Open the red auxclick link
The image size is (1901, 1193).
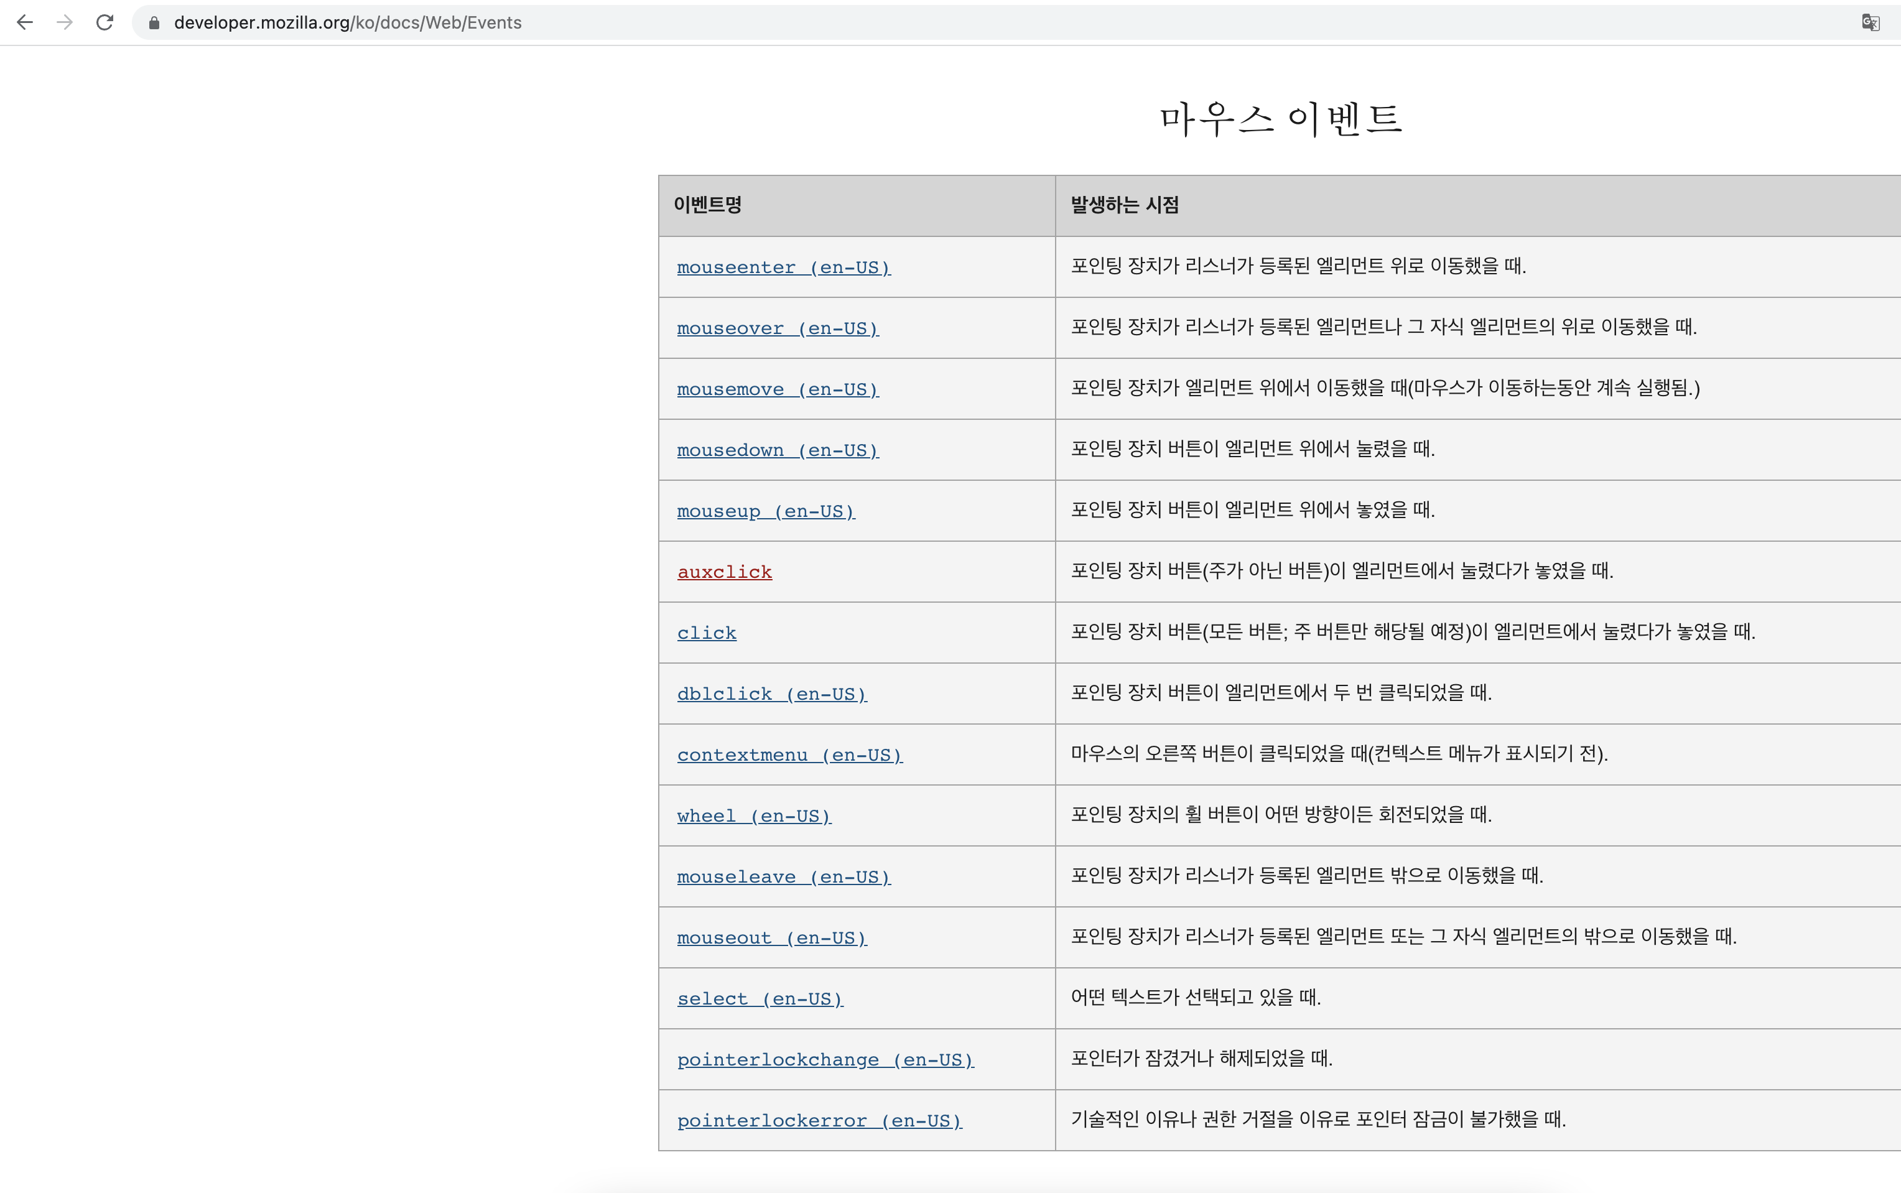point(725,572)
